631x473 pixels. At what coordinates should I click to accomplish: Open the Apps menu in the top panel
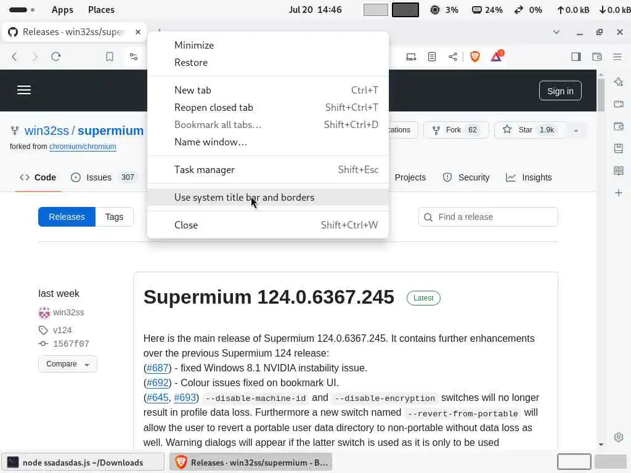62,10
